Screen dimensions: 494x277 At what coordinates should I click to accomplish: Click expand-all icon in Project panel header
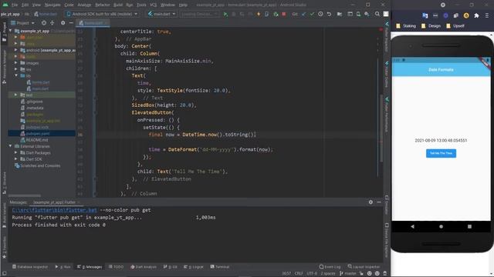(x=52, y=23)
